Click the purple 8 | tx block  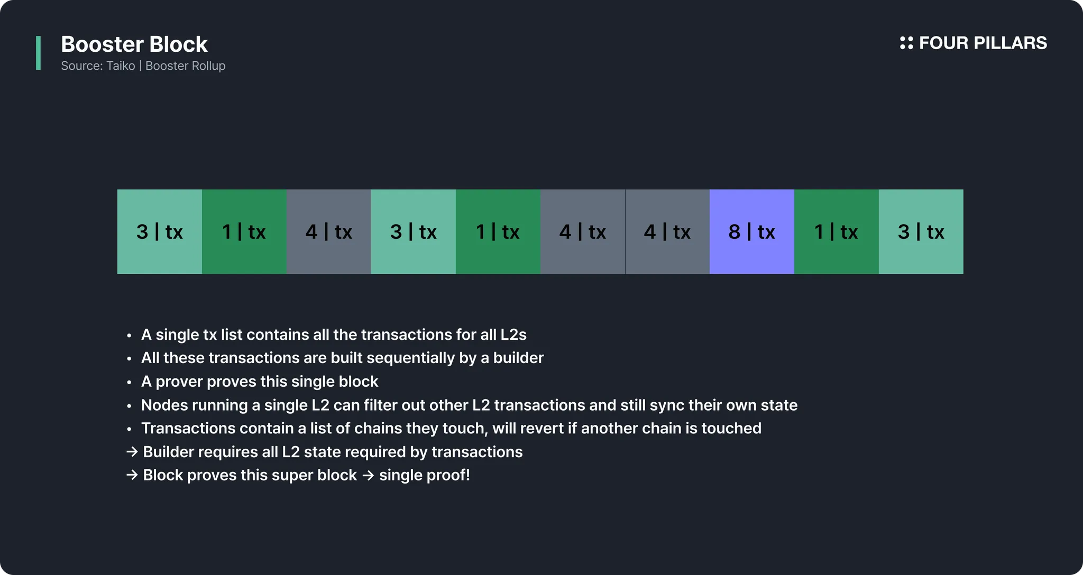[x=752, y=231]
